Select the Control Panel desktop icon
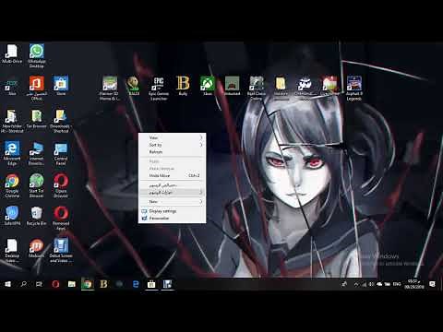 point(61,153)
